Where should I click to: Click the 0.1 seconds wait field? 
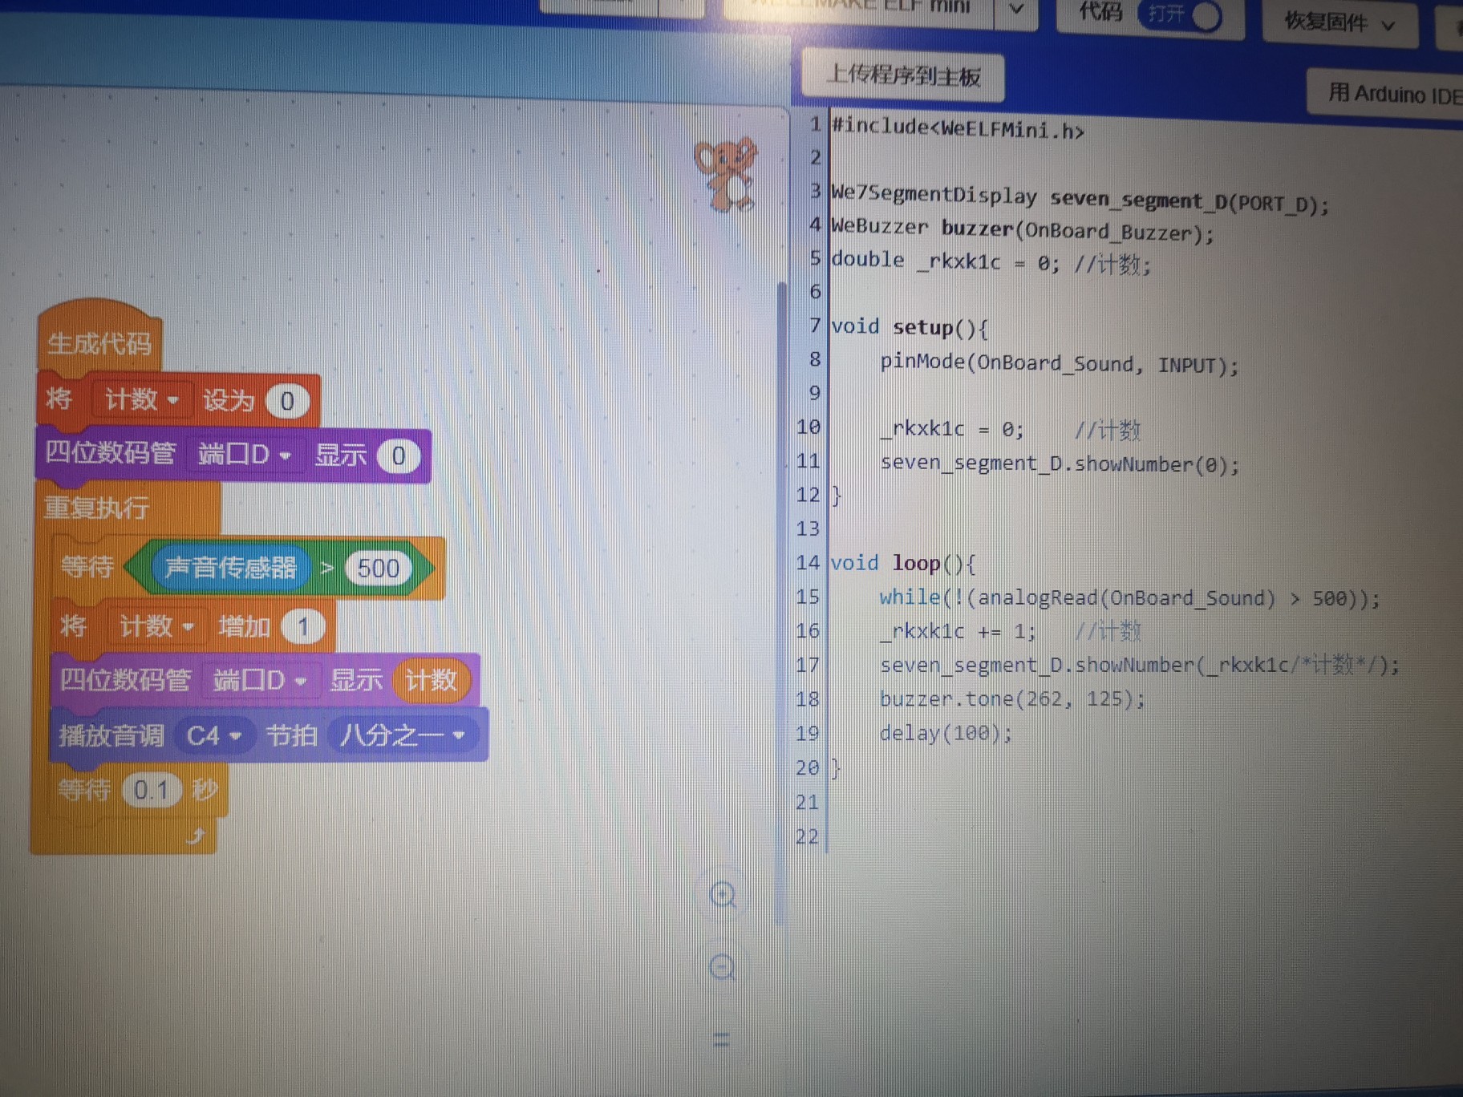(151, 791)
